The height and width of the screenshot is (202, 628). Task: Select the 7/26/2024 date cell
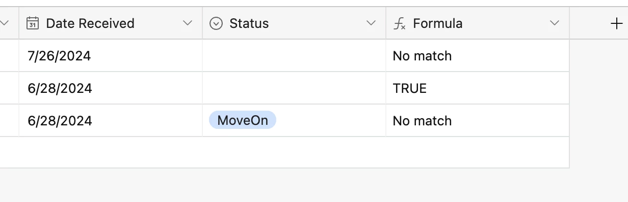111,56
